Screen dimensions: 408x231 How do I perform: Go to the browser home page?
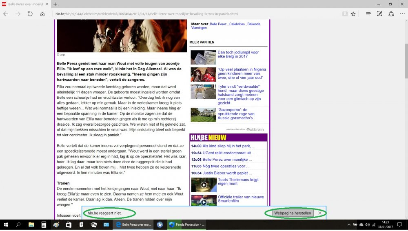(42, 14)
